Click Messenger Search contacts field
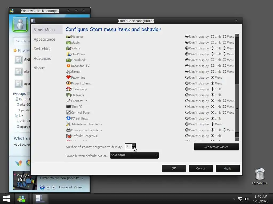Screen dimensions: 273x204 (22, 41)
